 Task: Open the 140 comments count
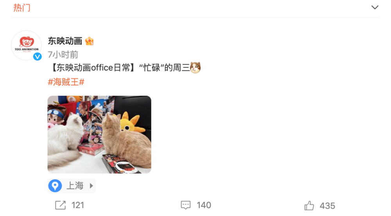[204, 205]
